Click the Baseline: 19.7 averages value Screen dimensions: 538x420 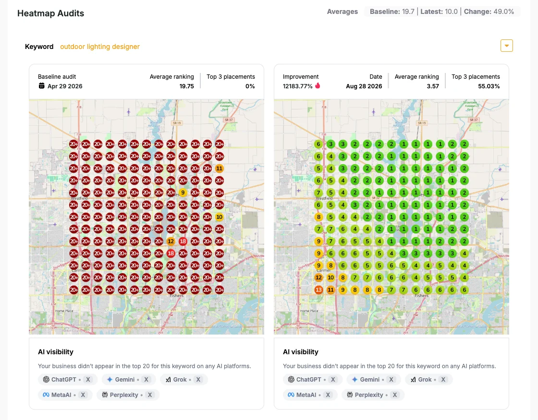click(x=392, y=12)
